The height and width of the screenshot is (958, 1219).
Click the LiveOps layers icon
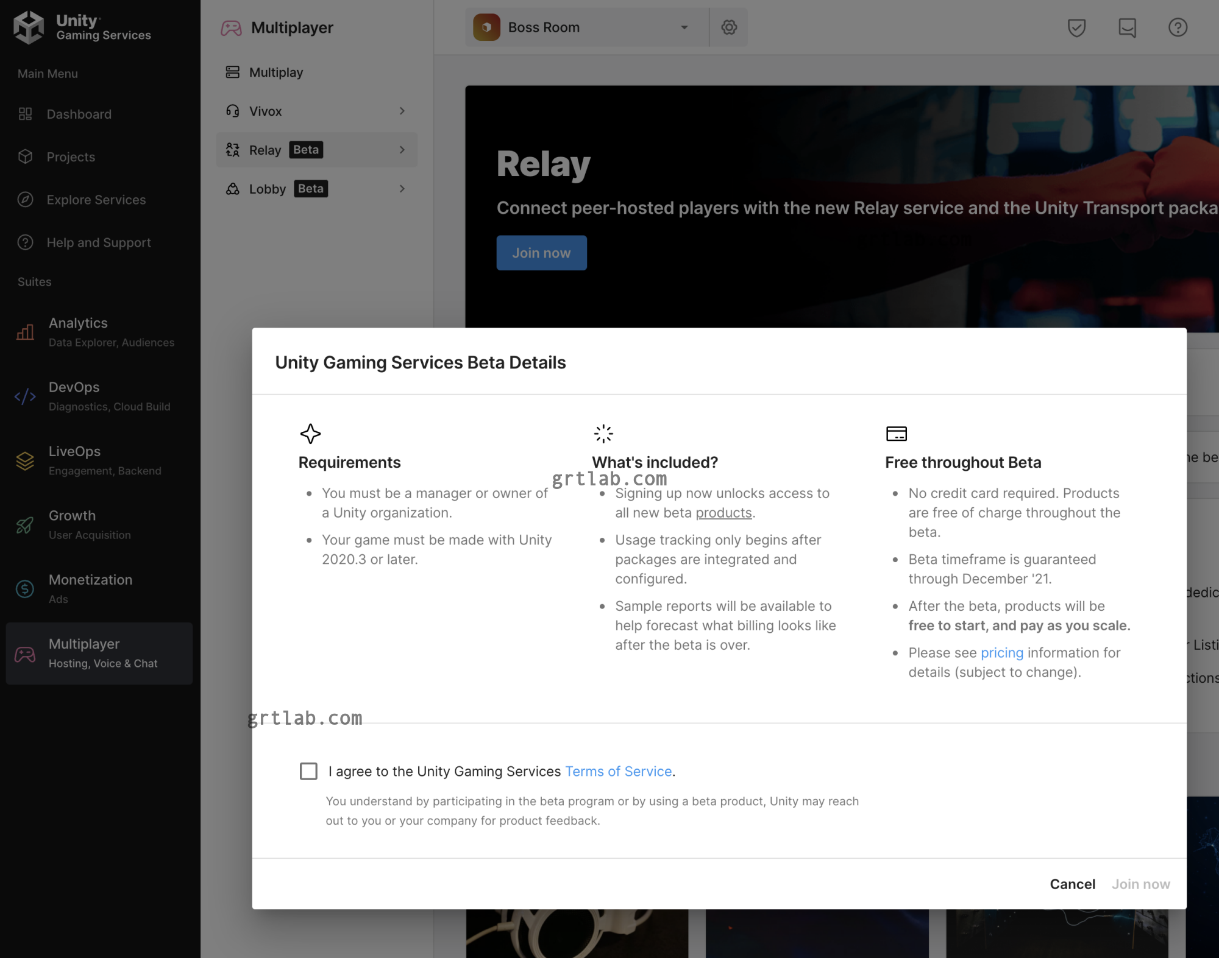(24, 461)
